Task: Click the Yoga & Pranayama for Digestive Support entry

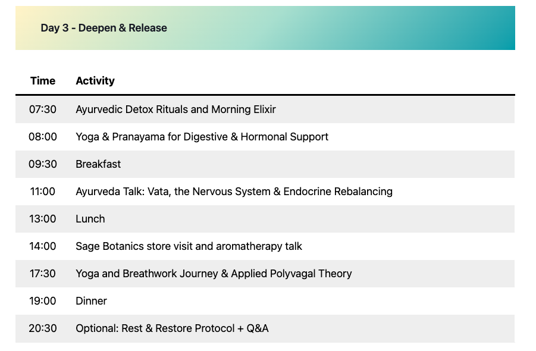Action: coord(202,137)
